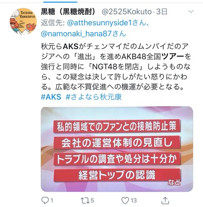
Task: Open the #AKS hashtag
Action: 51,97
